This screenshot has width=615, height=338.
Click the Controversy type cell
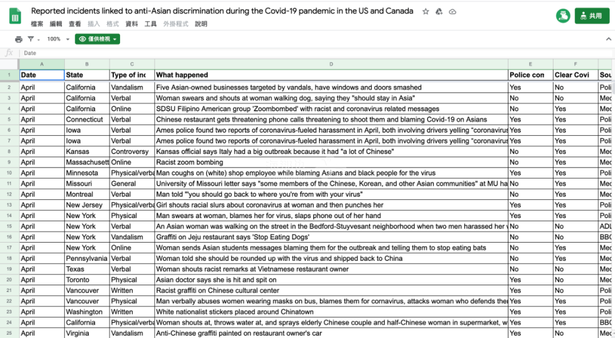(132, 152)
